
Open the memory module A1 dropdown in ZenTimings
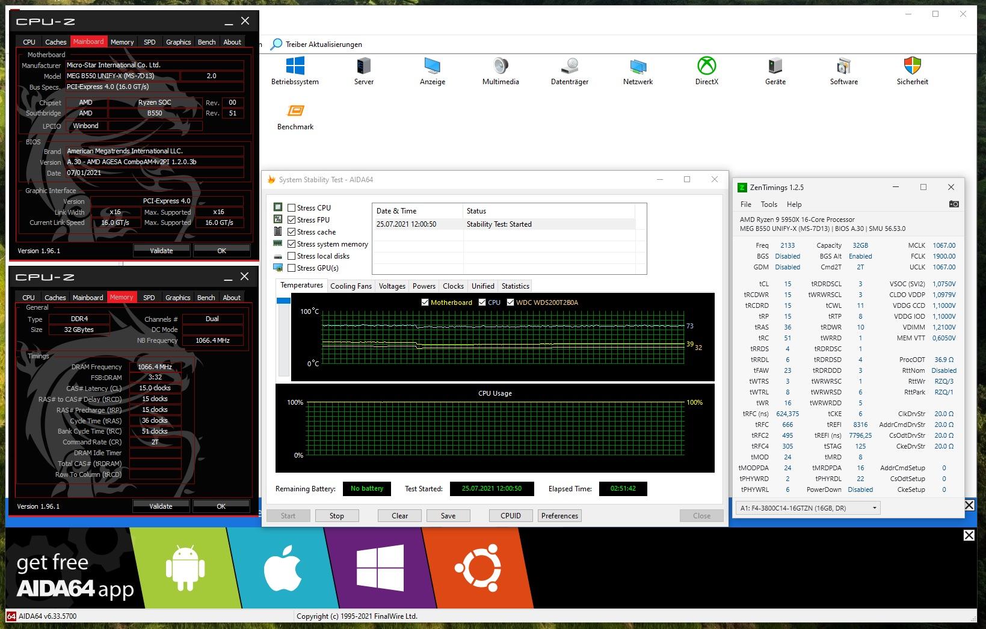coord(808,508)
